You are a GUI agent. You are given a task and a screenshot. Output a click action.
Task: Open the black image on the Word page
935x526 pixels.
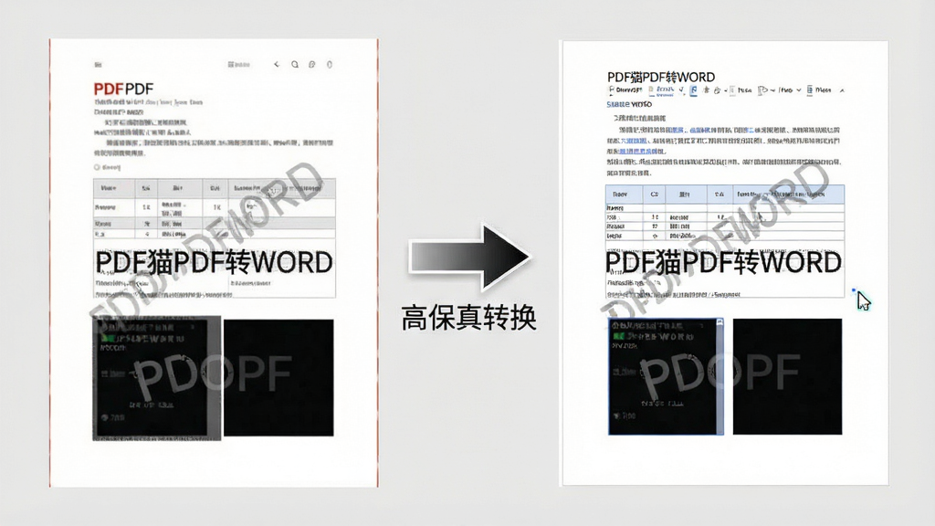coord(787,376)
